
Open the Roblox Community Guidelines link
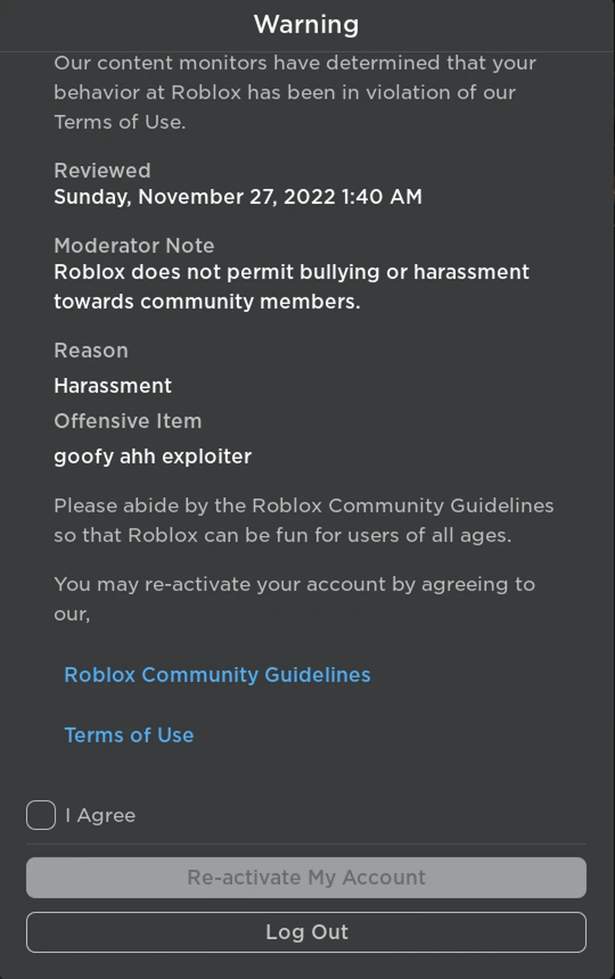tap(217, 674)
